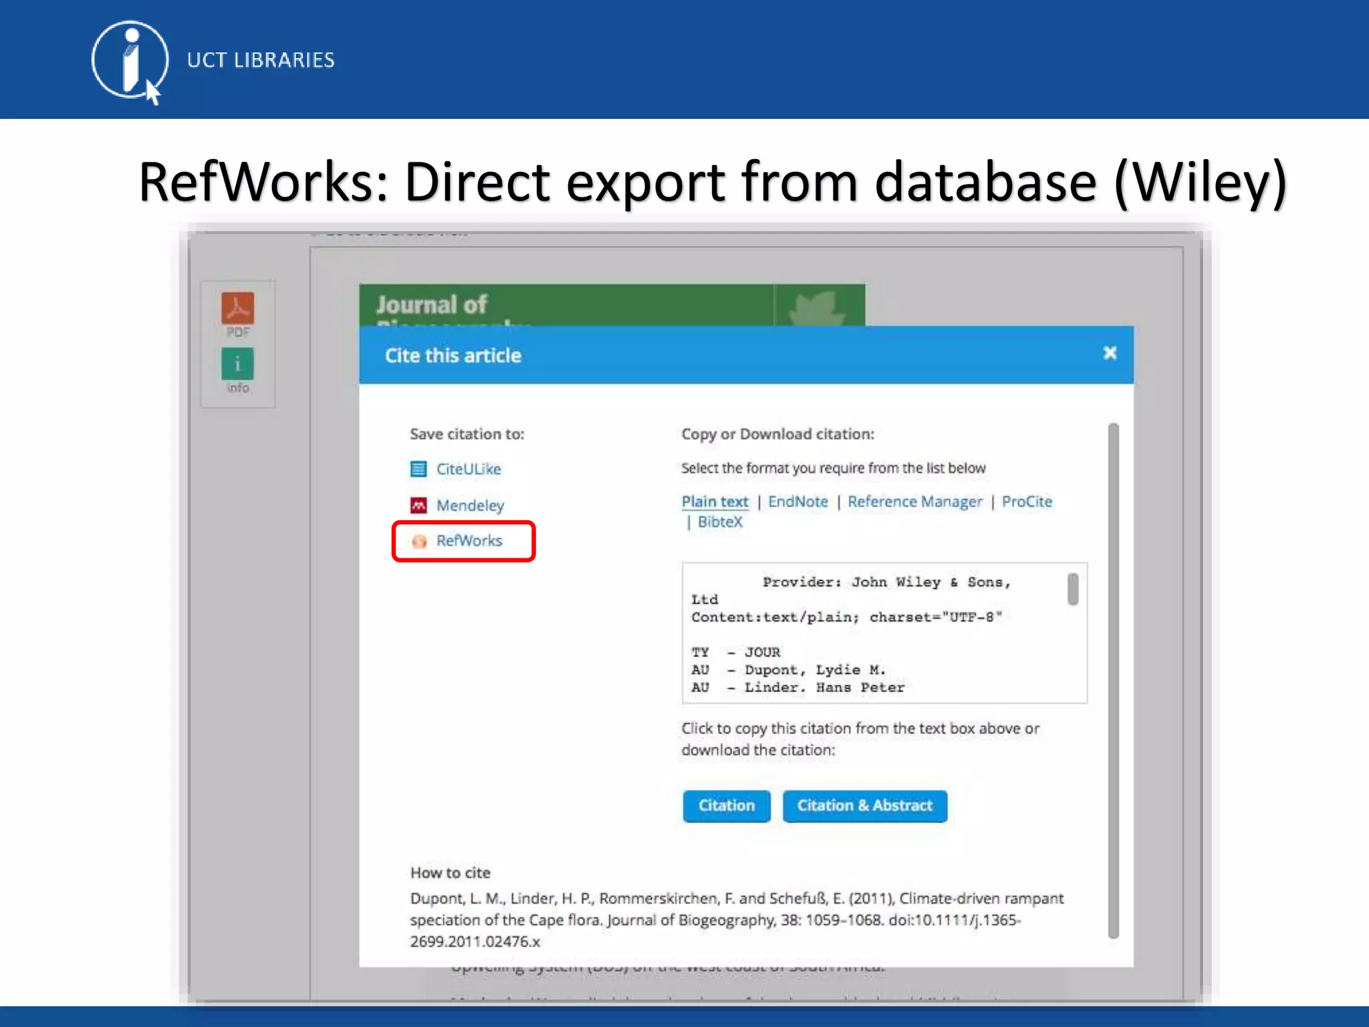This screenshot has width=1369, height=1027.
Task: Click the 'Save citation to:' label
Action: (467, 434)
